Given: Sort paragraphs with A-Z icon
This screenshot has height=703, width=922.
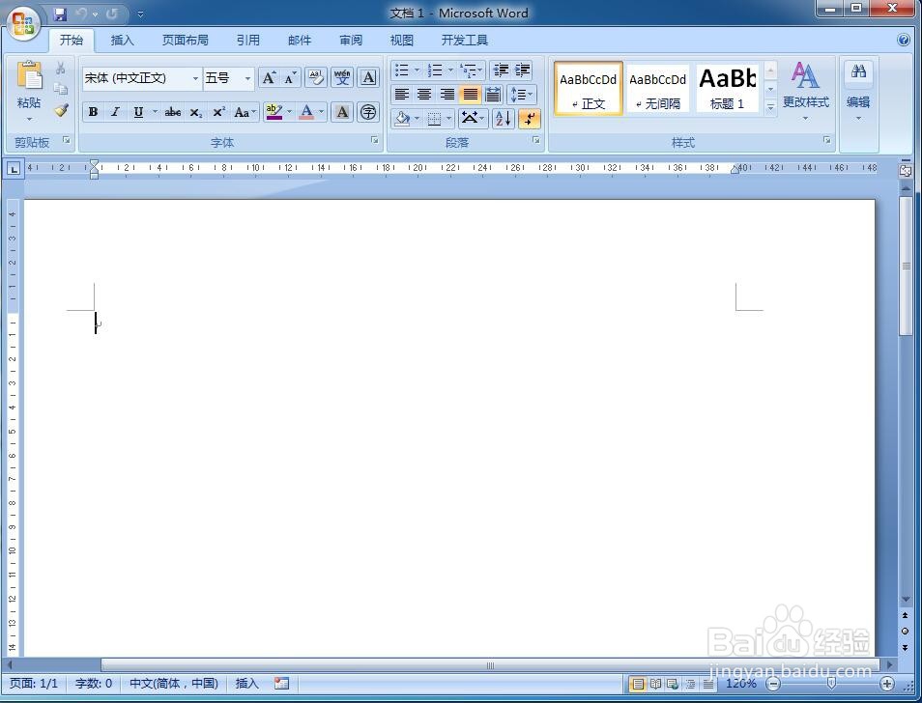Looking at the screenshot, I should click(x=504, y=119).
